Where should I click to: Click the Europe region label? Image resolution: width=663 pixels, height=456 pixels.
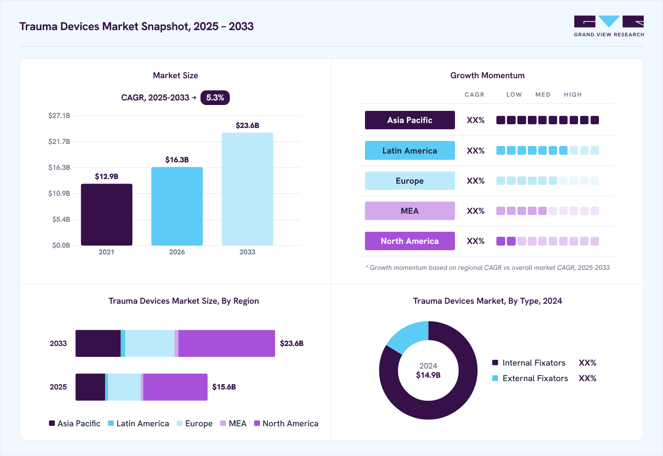410,181
